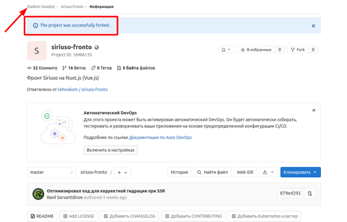Click the Автоматический DevOps heading
Screen dimensions: 347x222
click(x=110, y=113)
